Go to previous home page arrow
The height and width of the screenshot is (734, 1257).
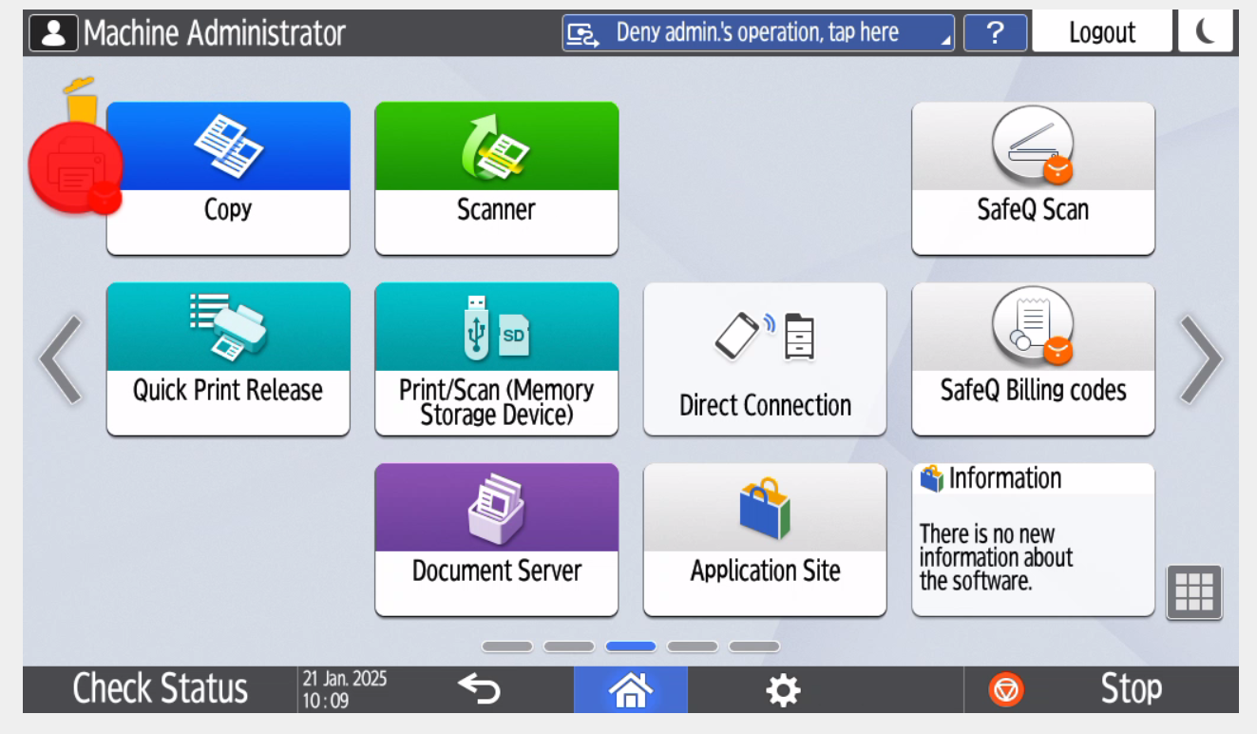(x=61, y=359)
